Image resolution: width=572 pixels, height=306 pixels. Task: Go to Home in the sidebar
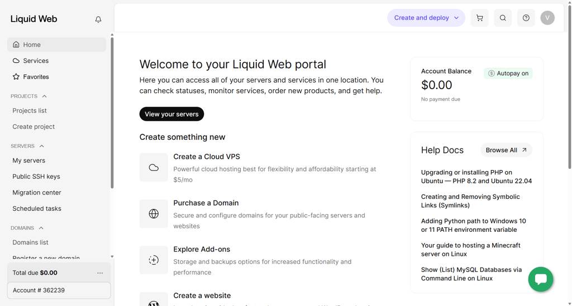(56, 45)
